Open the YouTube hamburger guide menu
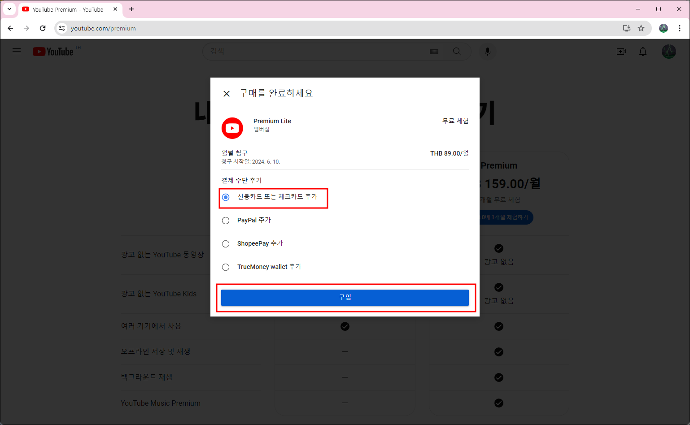Viewport: 690px width, 425px height. click(x=17, y=52)
